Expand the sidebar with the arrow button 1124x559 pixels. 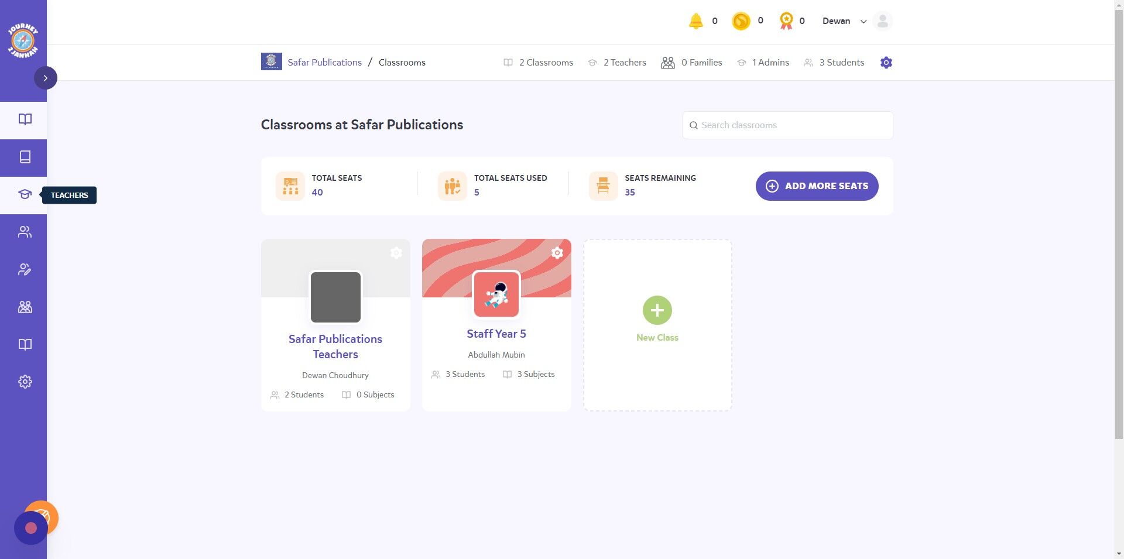point(46,78)
